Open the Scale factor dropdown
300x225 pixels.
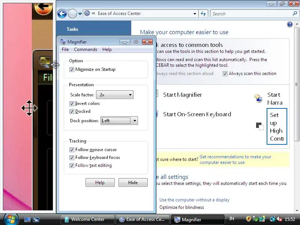coord(115,95)
